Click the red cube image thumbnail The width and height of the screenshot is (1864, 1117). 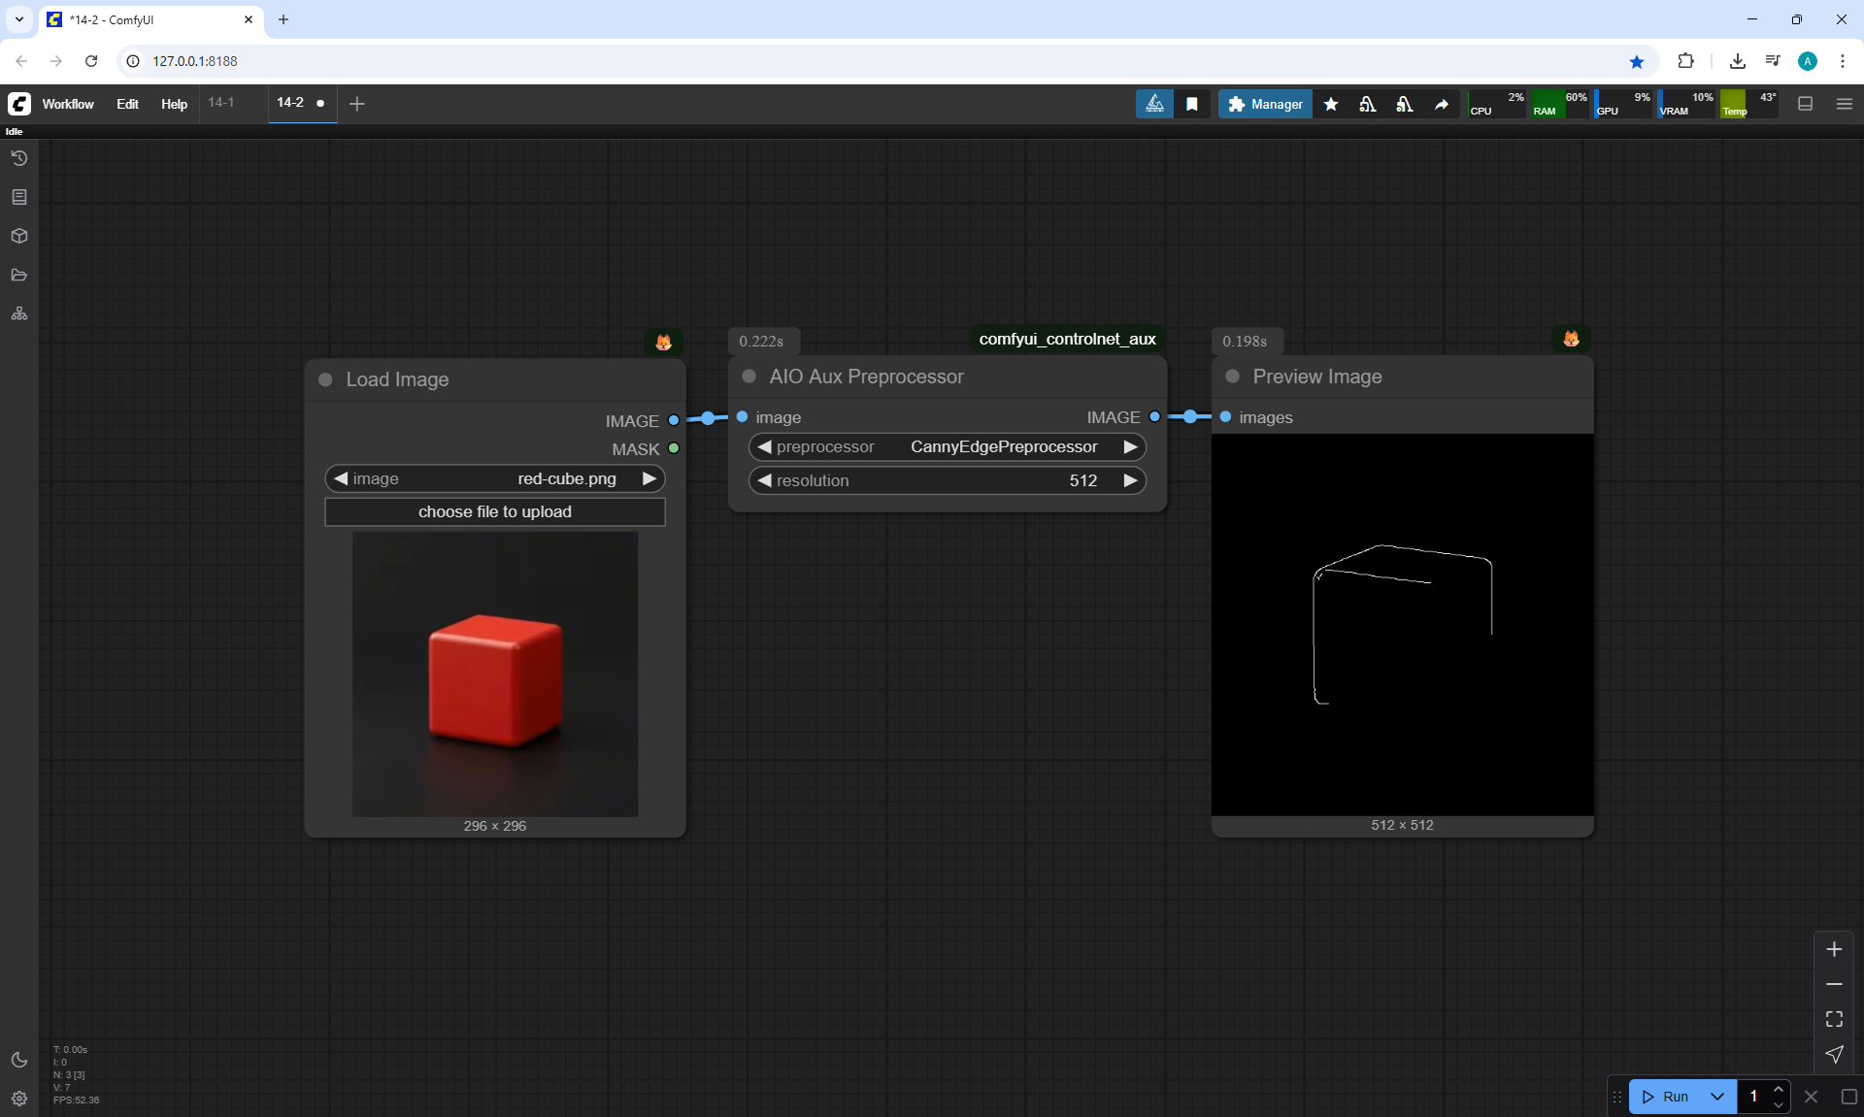(495, 673)
